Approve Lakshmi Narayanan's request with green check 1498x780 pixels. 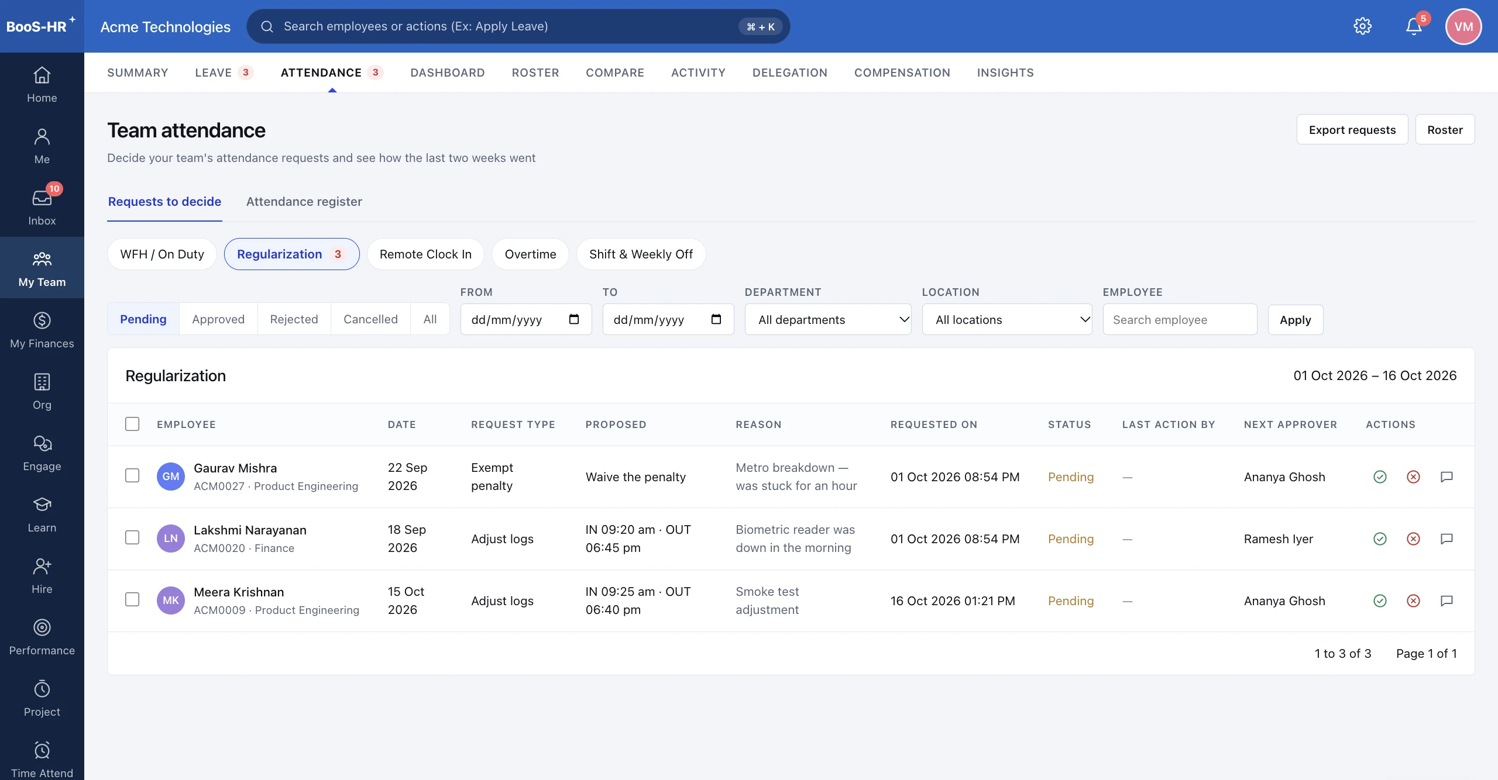[x=1380, y=539]
